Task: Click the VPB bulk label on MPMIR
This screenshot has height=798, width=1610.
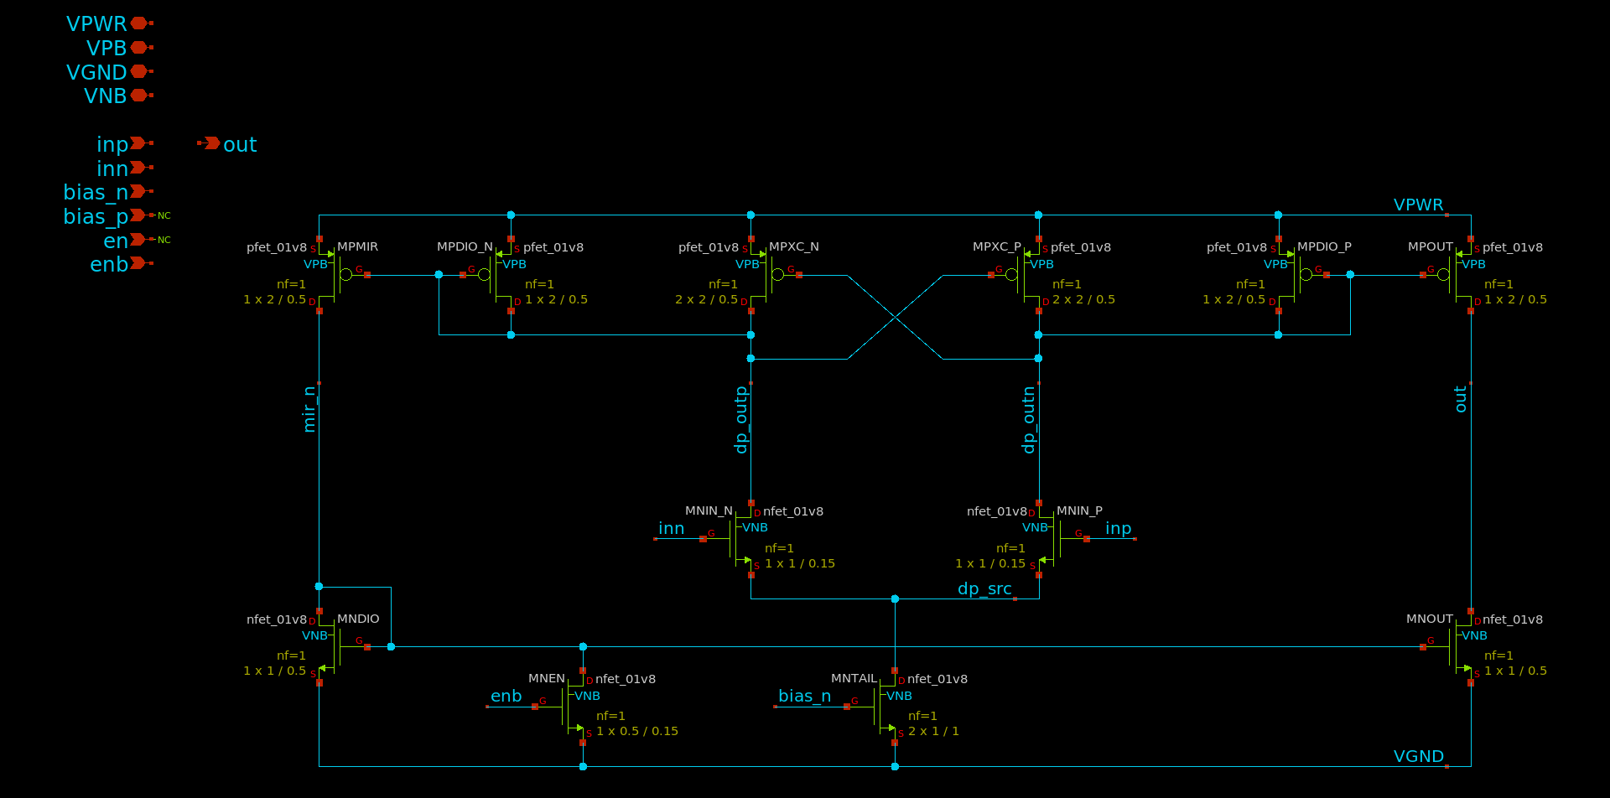Action: tap(315, 264)
